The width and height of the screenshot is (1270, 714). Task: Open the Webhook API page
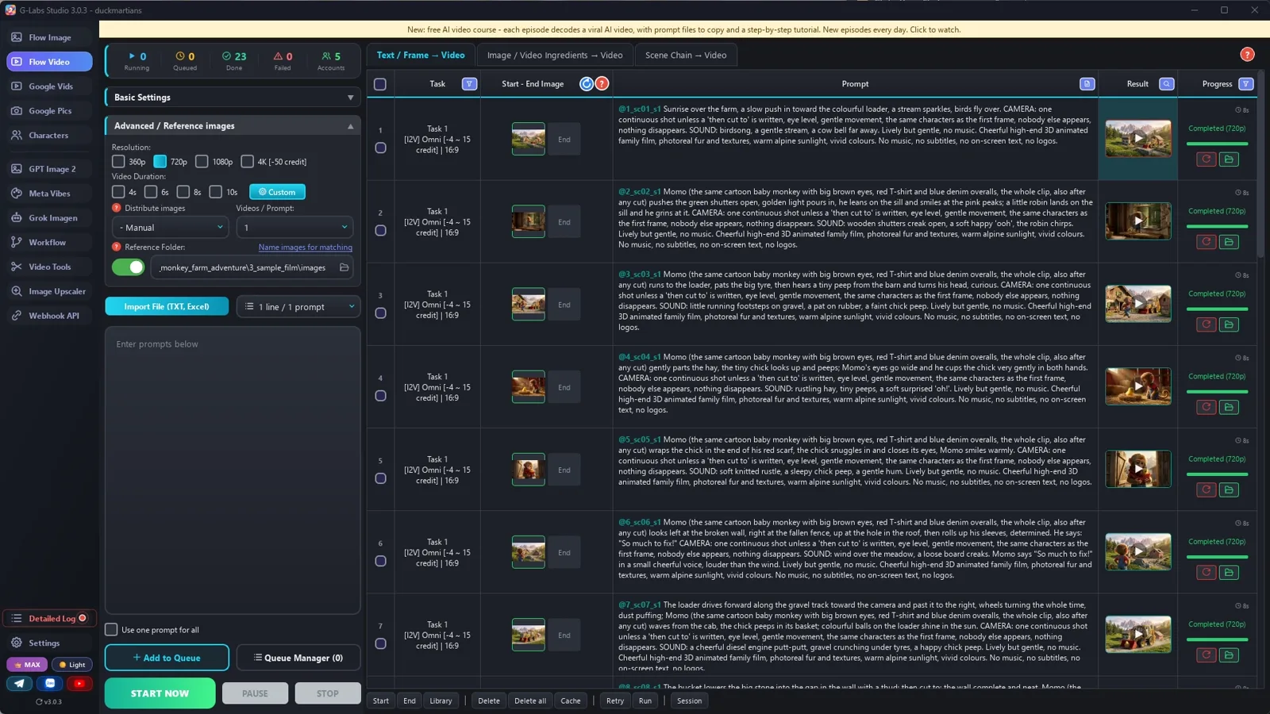tap(49, 316)
